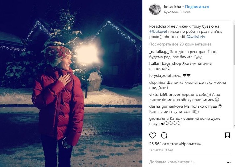Open kosadcha profile avatar picture

155,9
